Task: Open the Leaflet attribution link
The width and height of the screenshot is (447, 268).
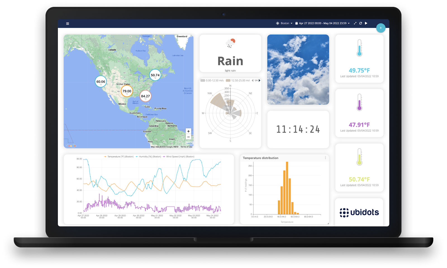Action: [x=189, y=143]
